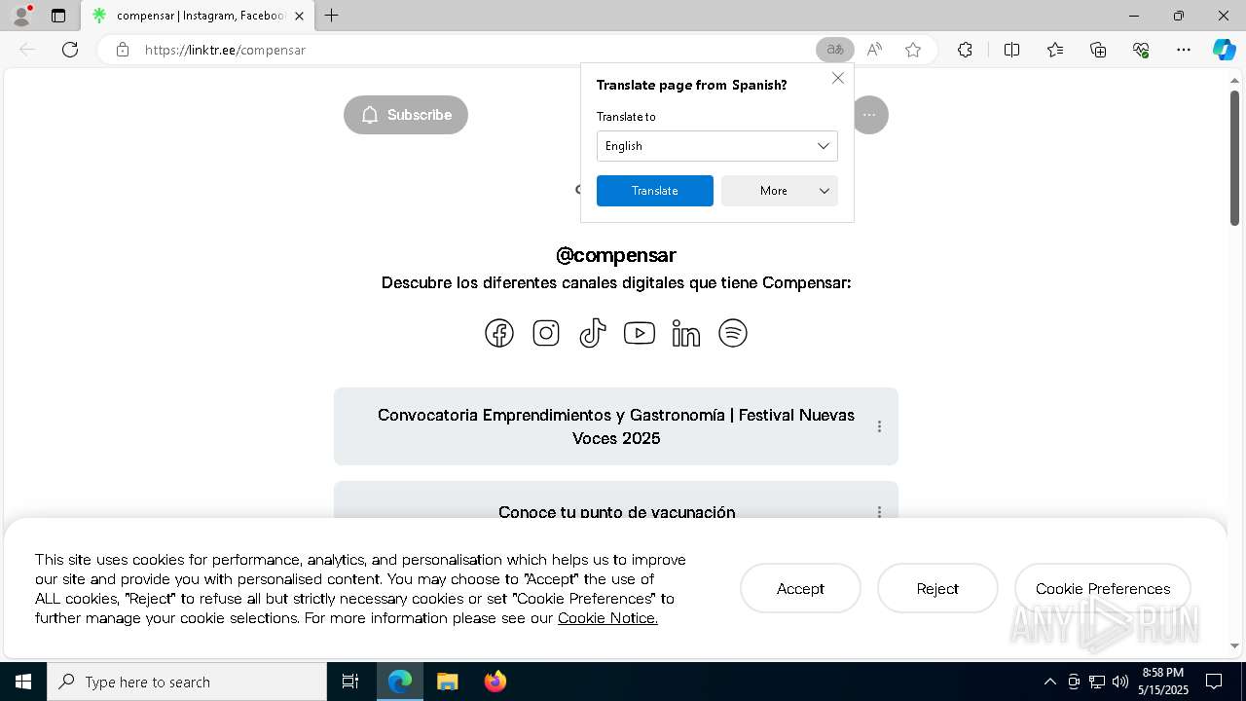Open Browser essentials heart icon
This screenshot has width=1246, height=701.
point(1141,50)
